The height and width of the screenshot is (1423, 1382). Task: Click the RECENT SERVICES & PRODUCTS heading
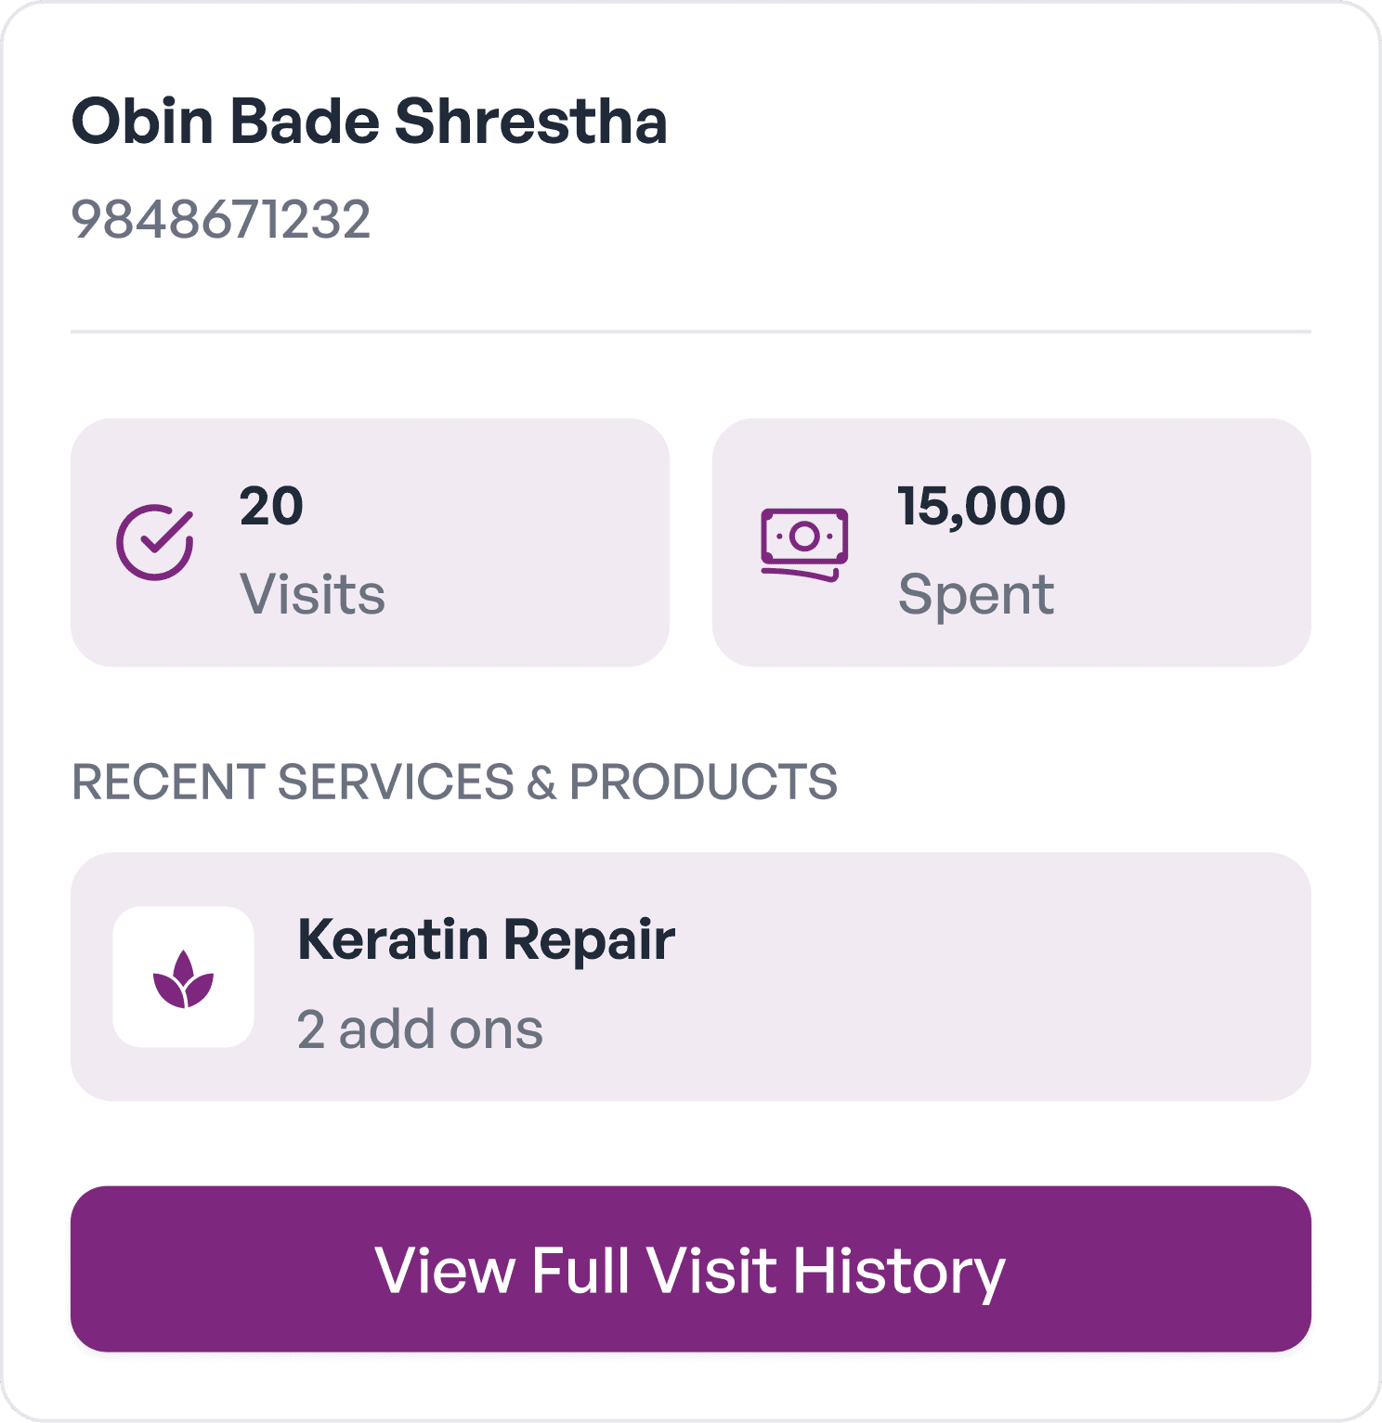click(x=455, y=781)
